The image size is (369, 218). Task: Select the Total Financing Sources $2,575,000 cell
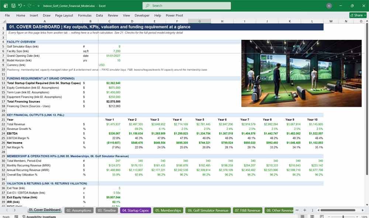tap(110, 101)
